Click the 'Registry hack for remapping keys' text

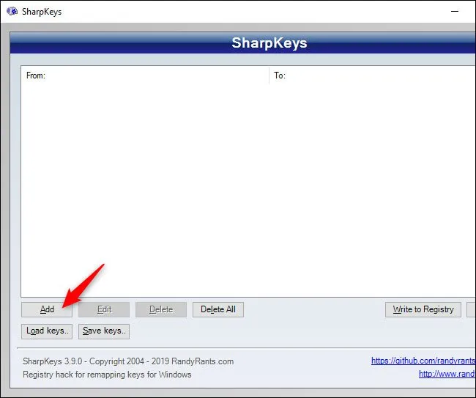tap(107, 375)
